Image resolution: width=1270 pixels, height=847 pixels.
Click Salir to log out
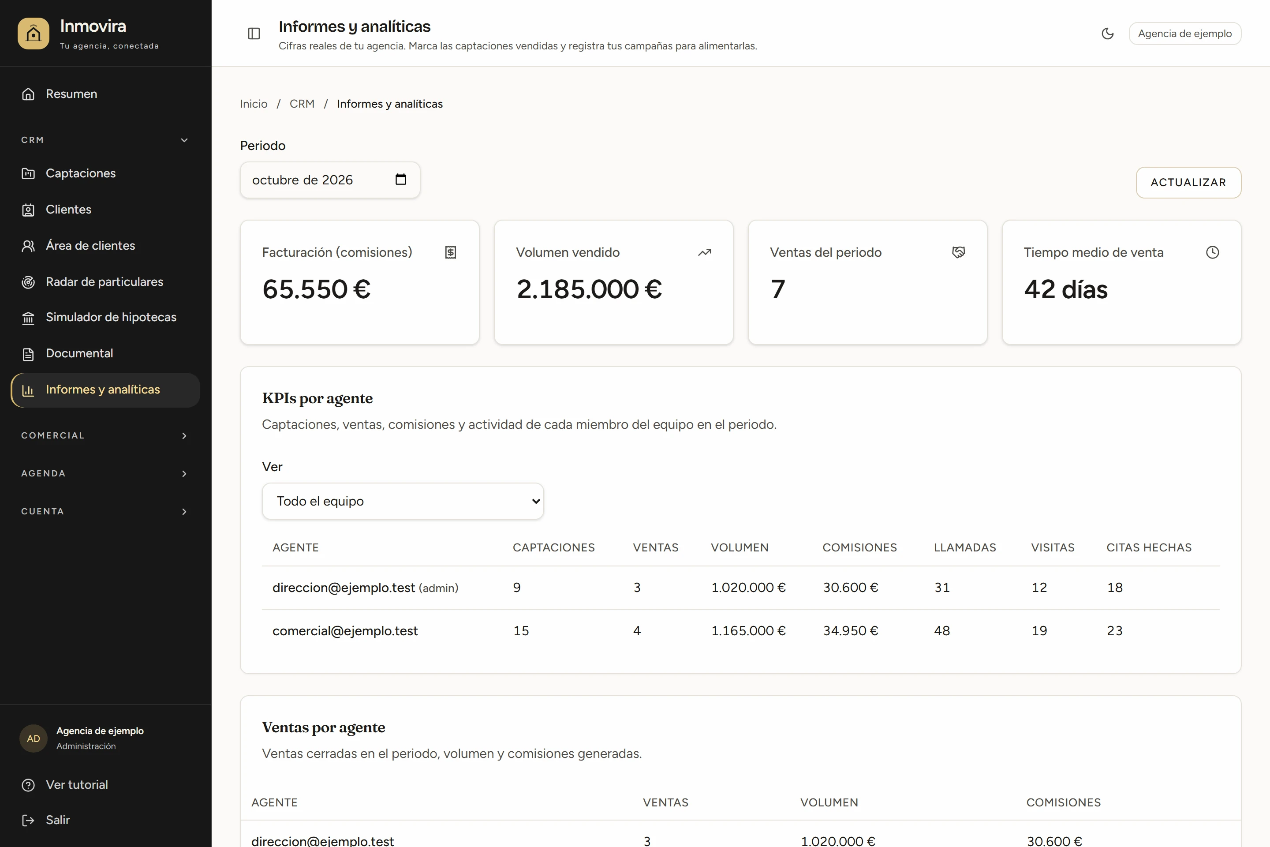[105, 820]
